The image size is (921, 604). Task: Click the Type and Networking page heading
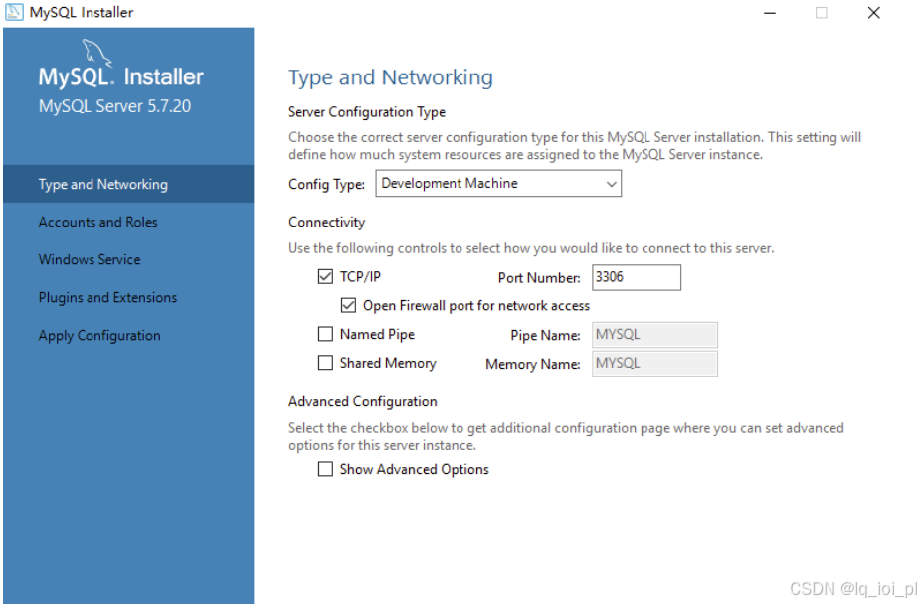391,77
